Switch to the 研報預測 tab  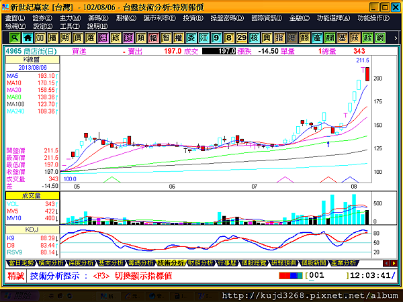click(x=283, y=262)
